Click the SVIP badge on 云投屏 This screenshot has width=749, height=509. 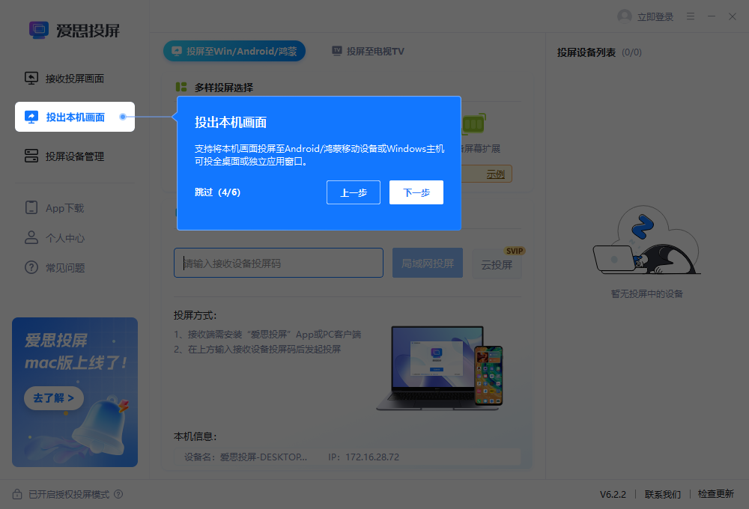(x=515, y=251)
